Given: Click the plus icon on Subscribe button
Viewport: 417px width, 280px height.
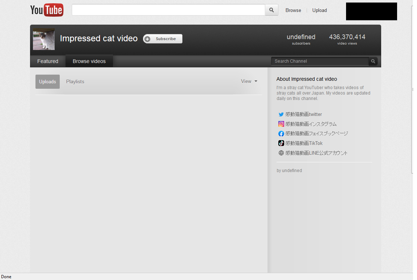Looking at the screenshot, I should click(147, 39).
